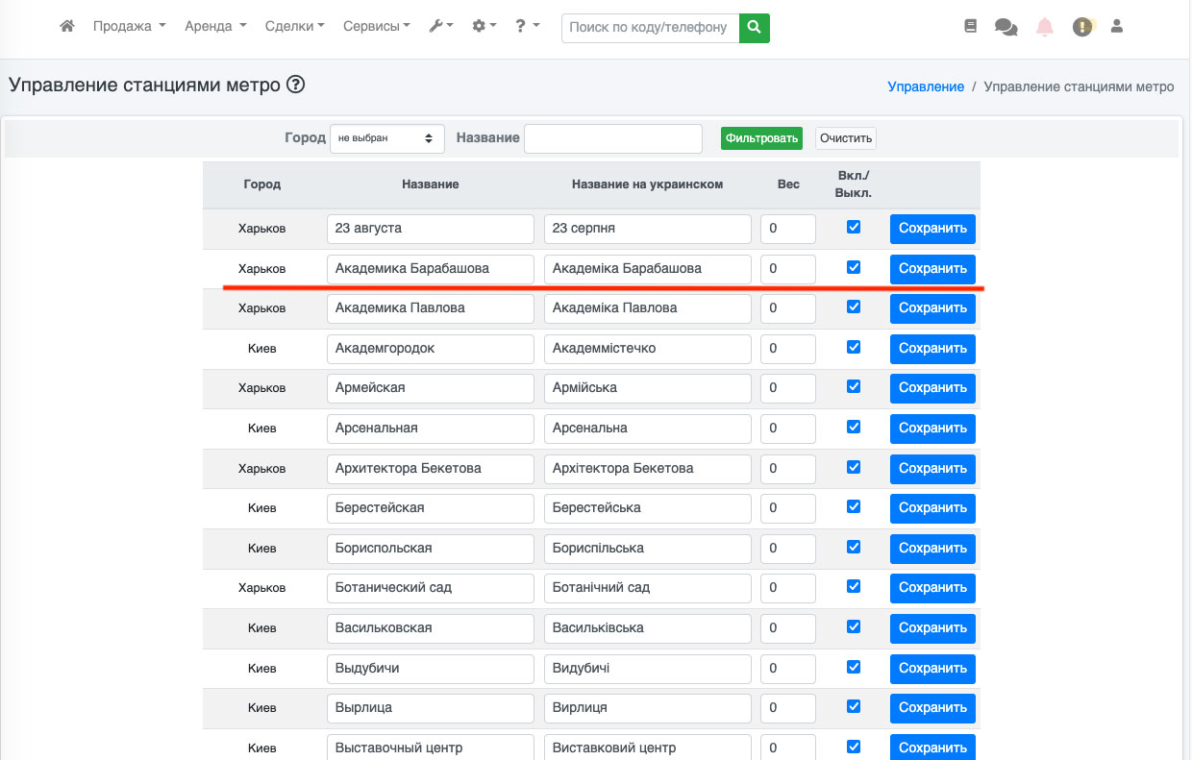
Task: Open the user profile icon
Action: coord(1117,27)
